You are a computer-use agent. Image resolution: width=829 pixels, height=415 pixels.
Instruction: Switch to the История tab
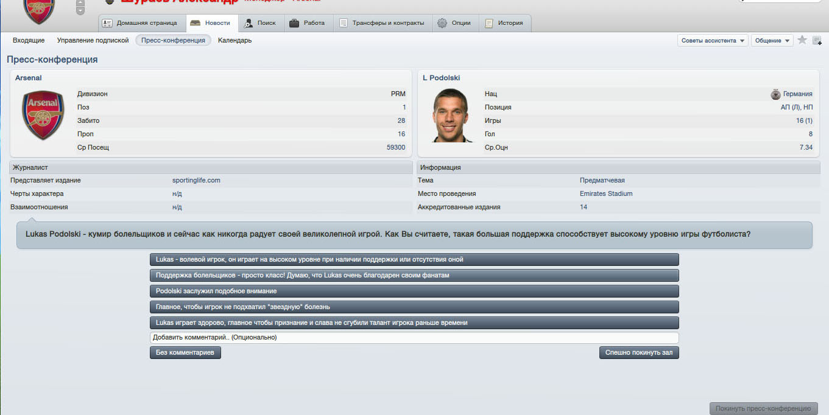pos(504,23)
